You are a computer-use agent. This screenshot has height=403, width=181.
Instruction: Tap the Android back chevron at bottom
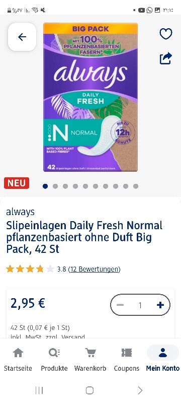(x=140, y=390)
